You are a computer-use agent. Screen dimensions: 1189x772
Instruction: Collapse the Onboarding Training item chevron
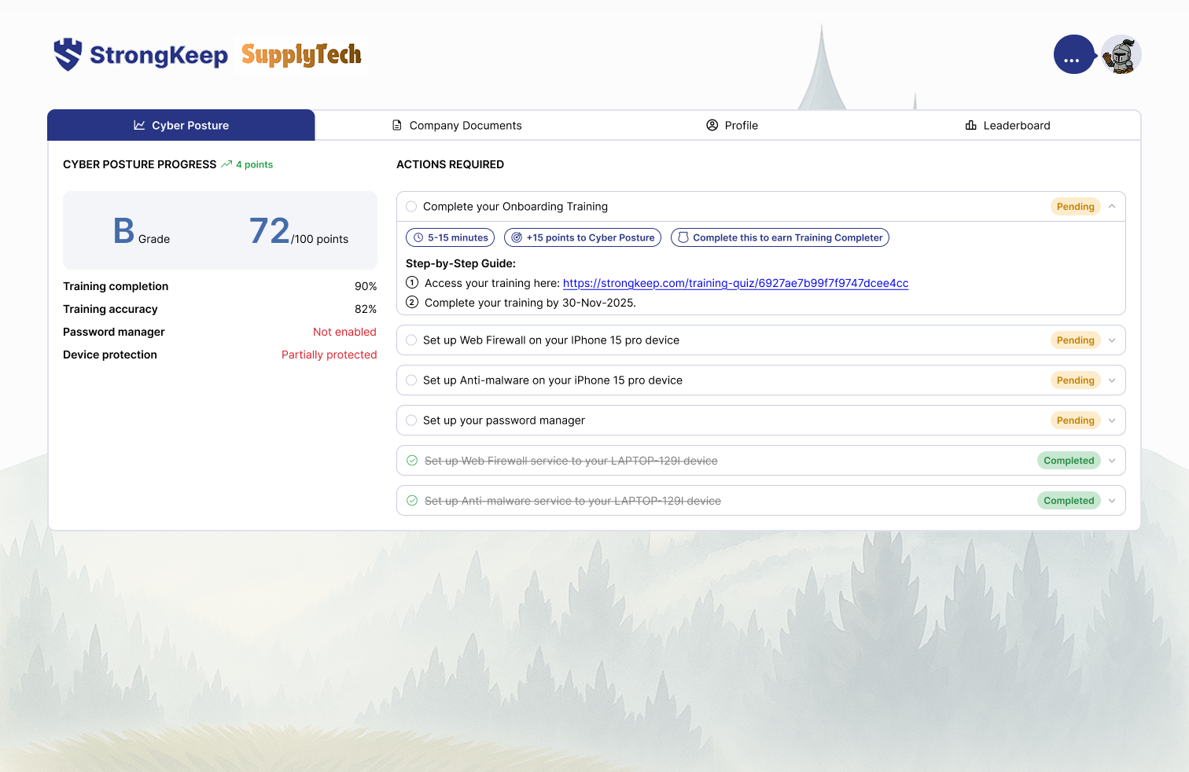[x=1112, y=207]
